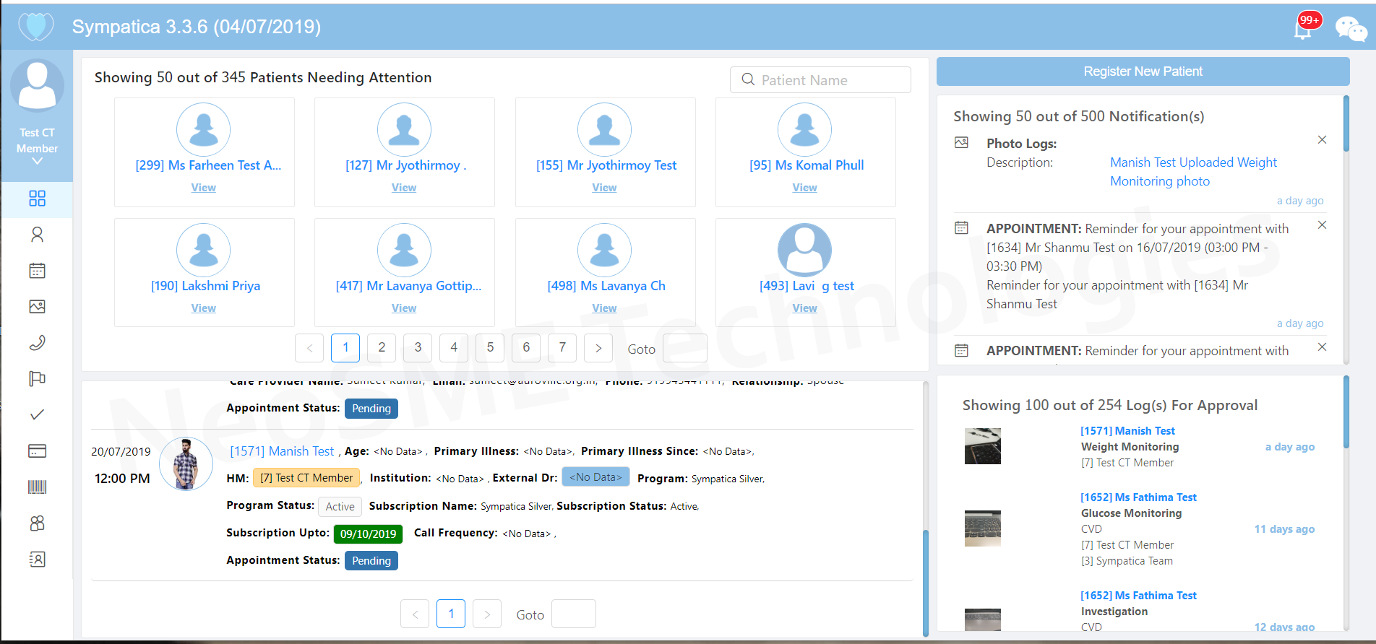Open the notifications bell icon
Viewport: 1376px width, 644px height.
(x=1303, y=29)
